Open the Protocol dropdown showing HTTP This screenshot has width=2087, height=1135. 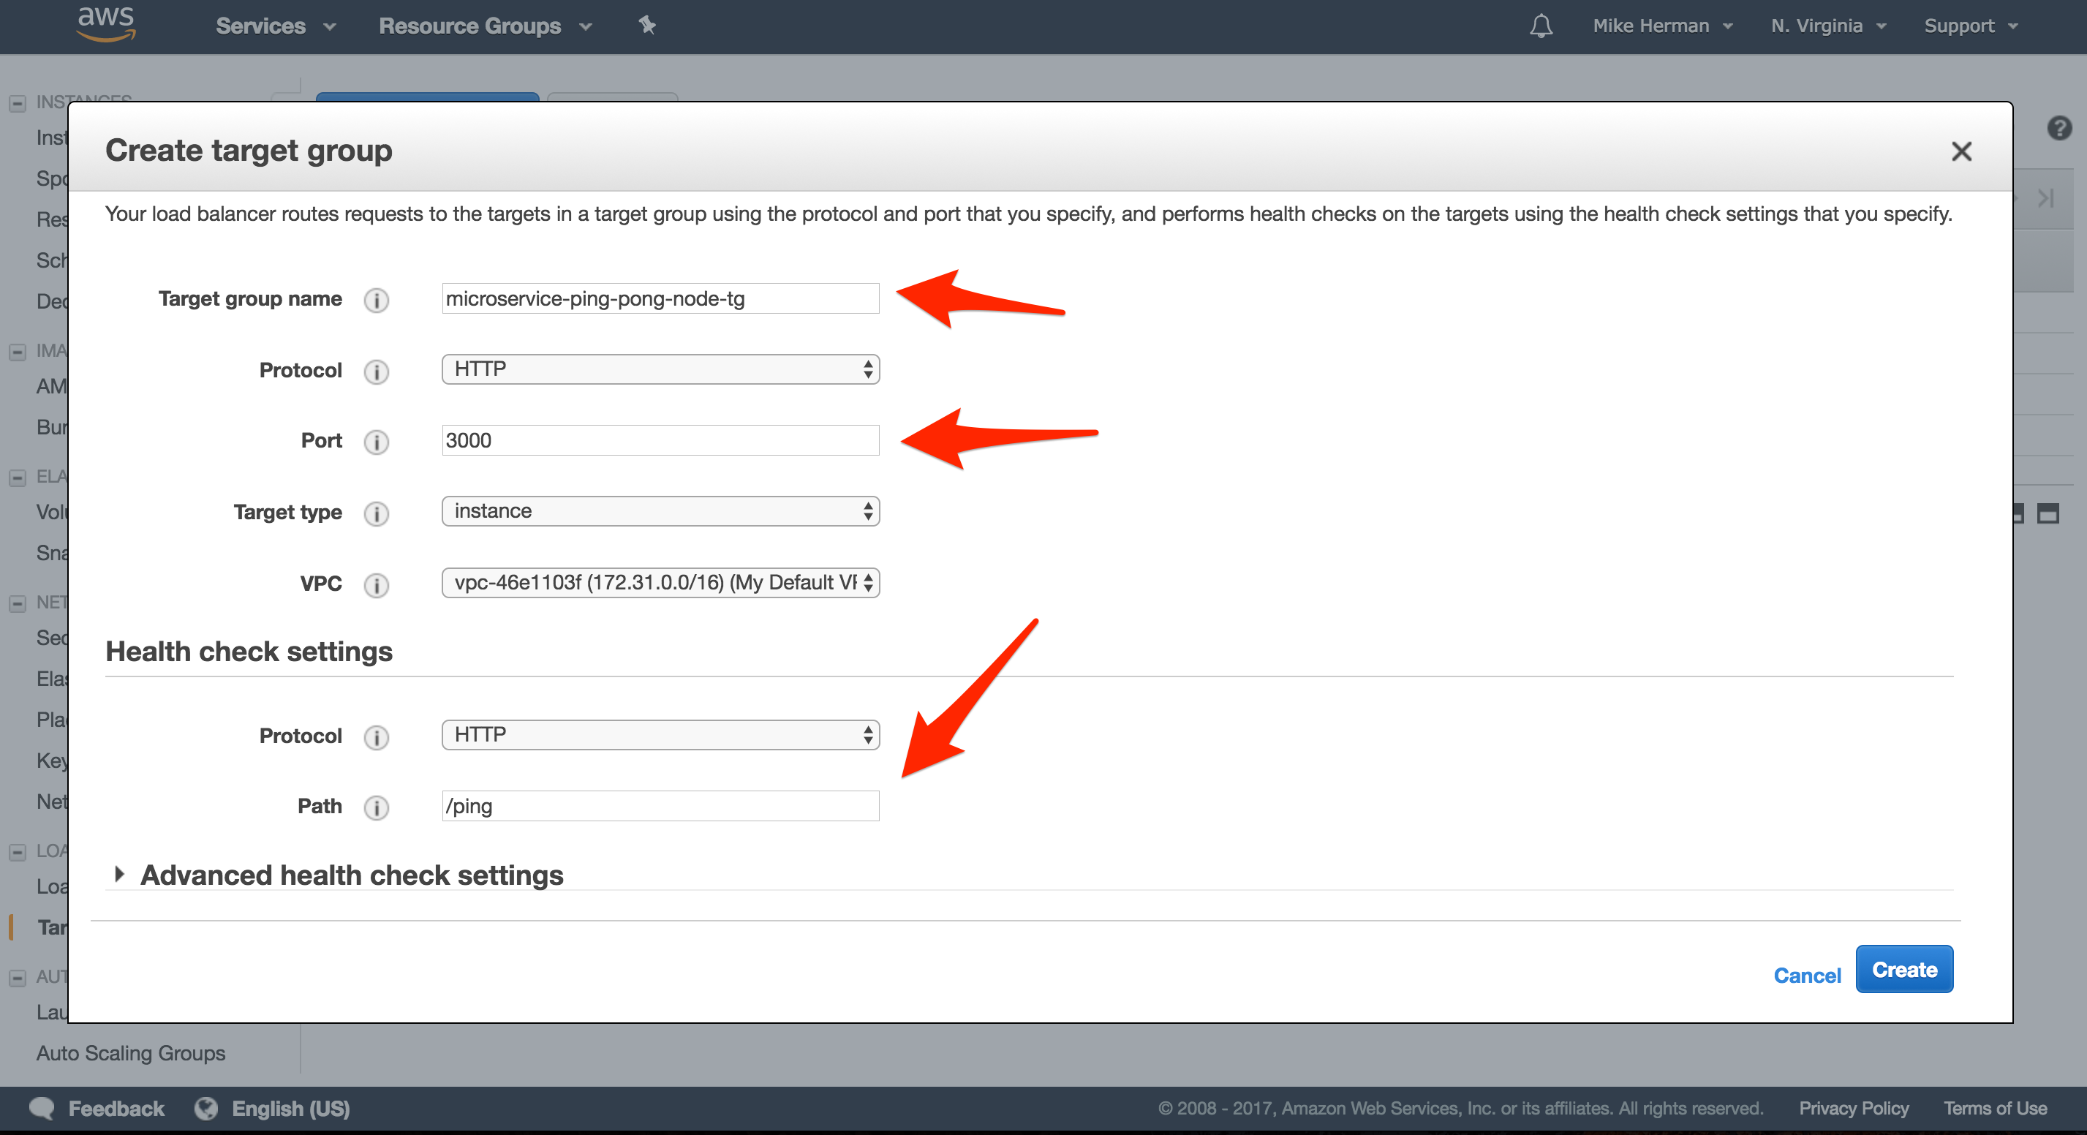click(659, 369)
